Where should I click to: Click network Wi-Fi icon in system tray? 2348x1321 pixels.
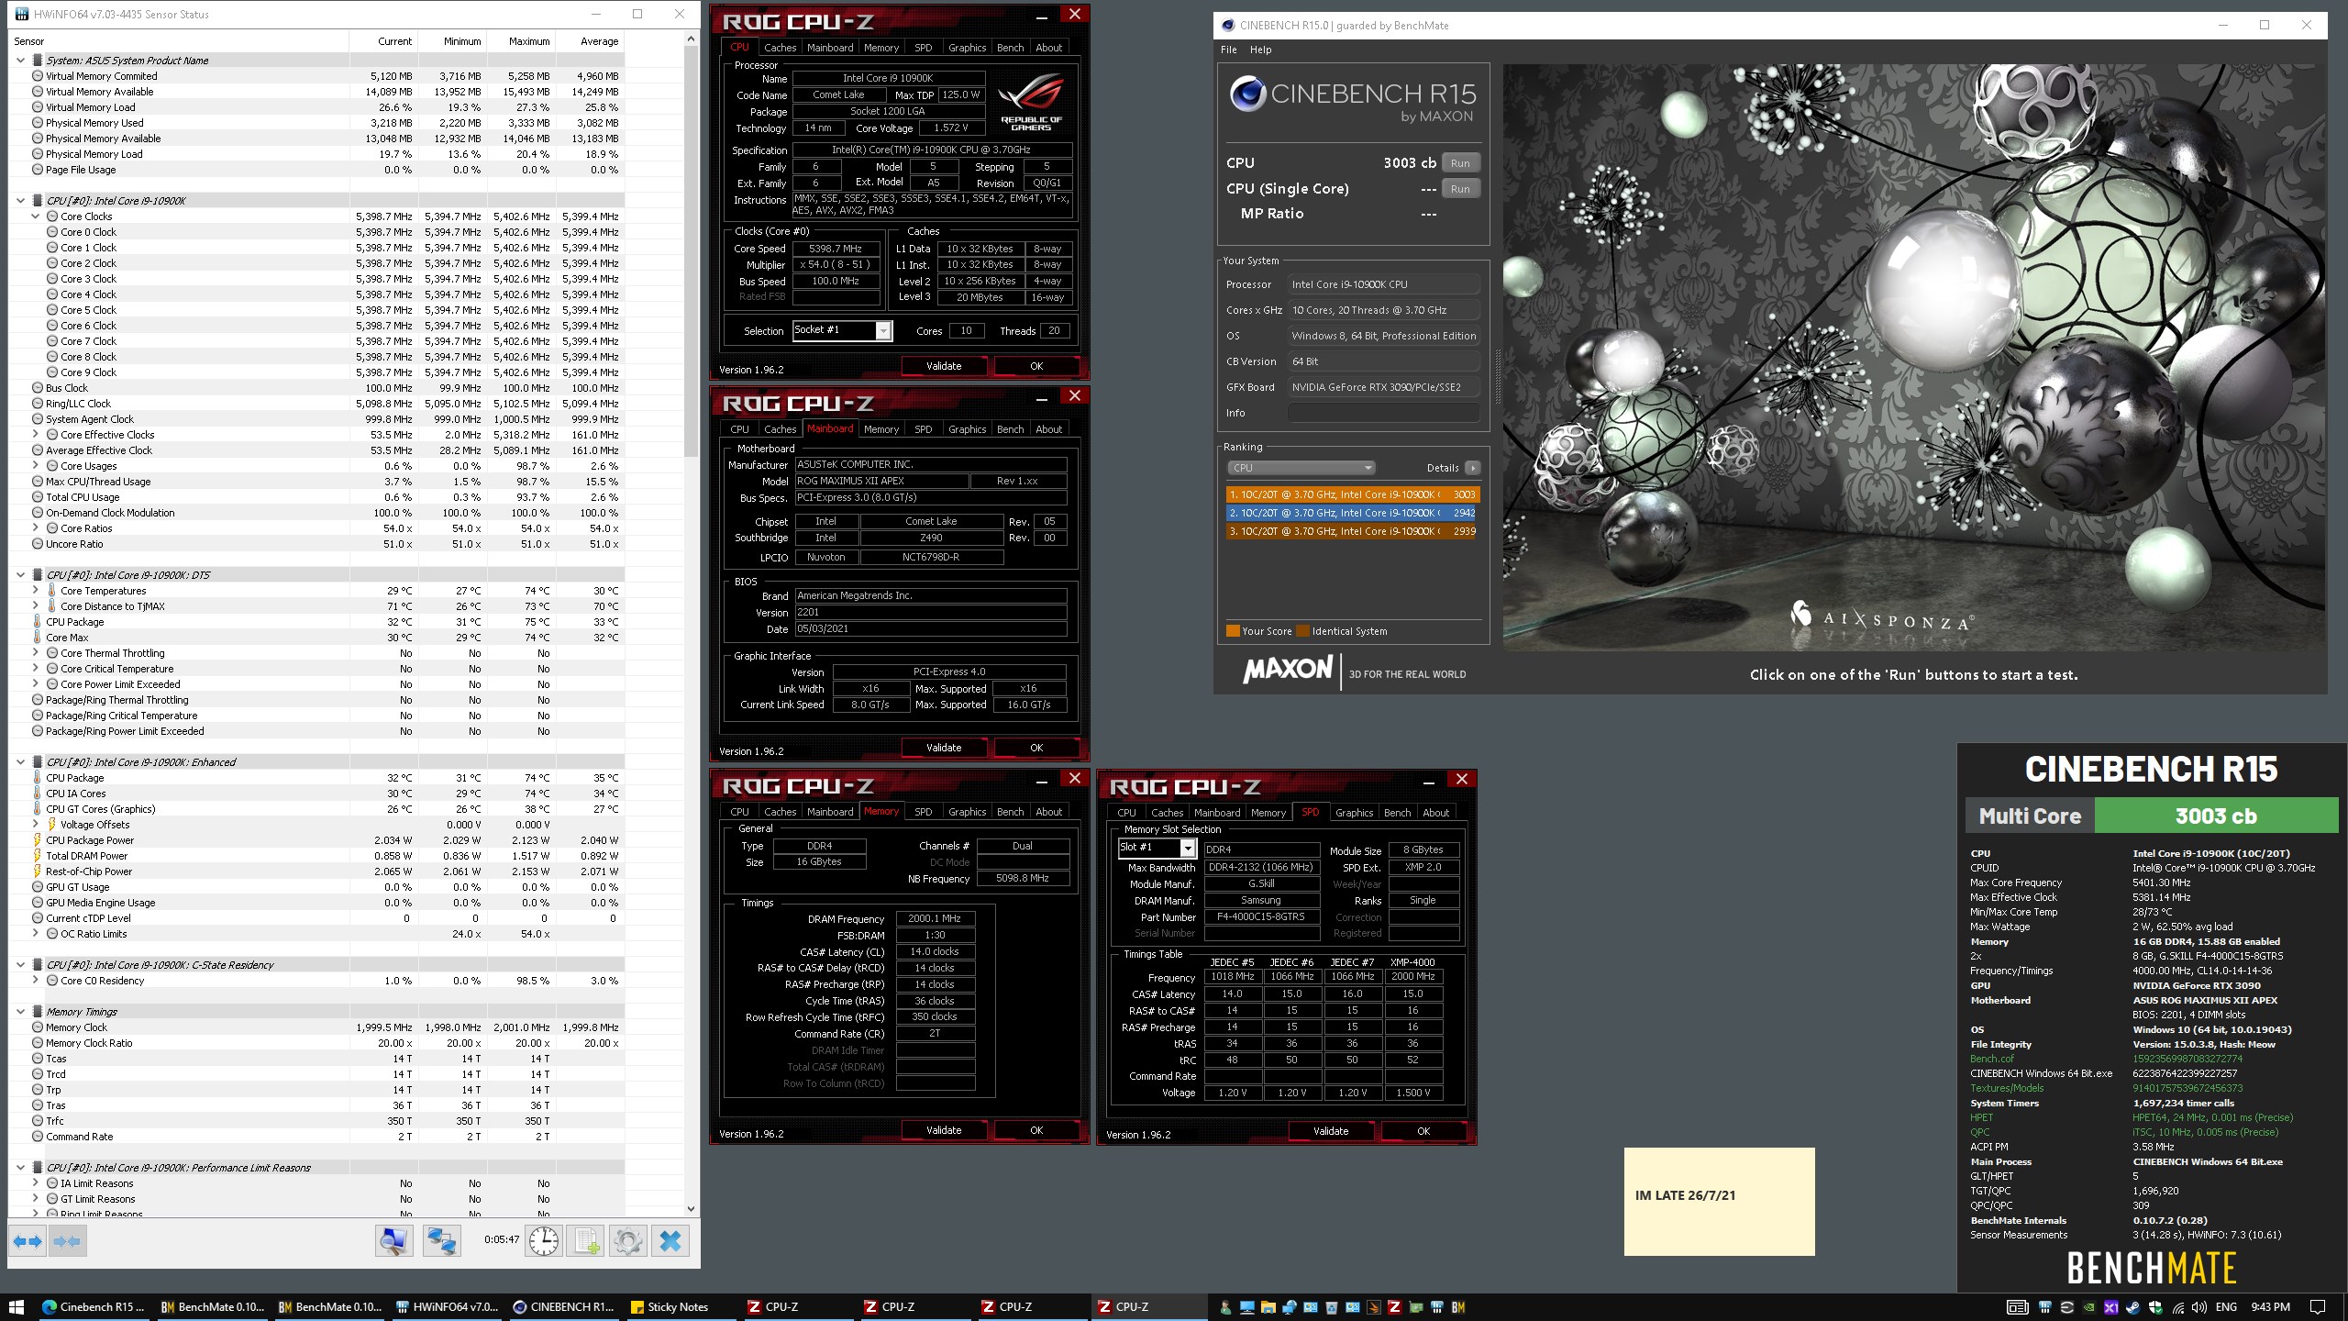pyautogui.click(x=2177, y=1307)
